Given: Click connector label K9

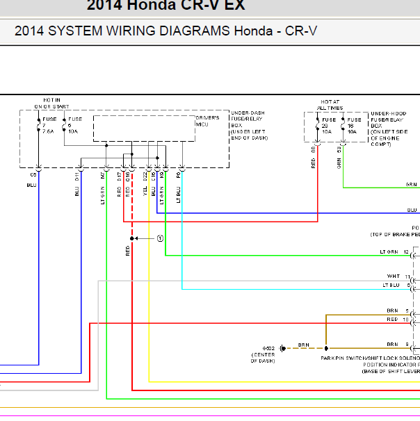Looking at the screenshot, I should 161,175.
